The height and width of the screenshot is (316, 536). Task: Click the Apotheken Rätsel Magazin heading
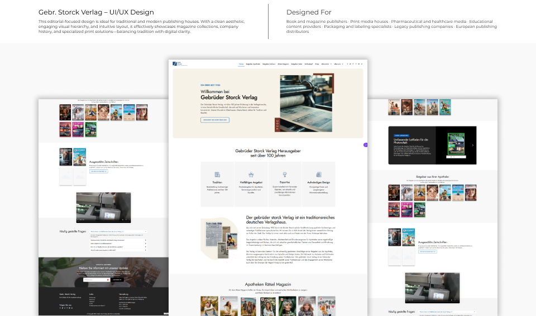(x=268, y=284)
